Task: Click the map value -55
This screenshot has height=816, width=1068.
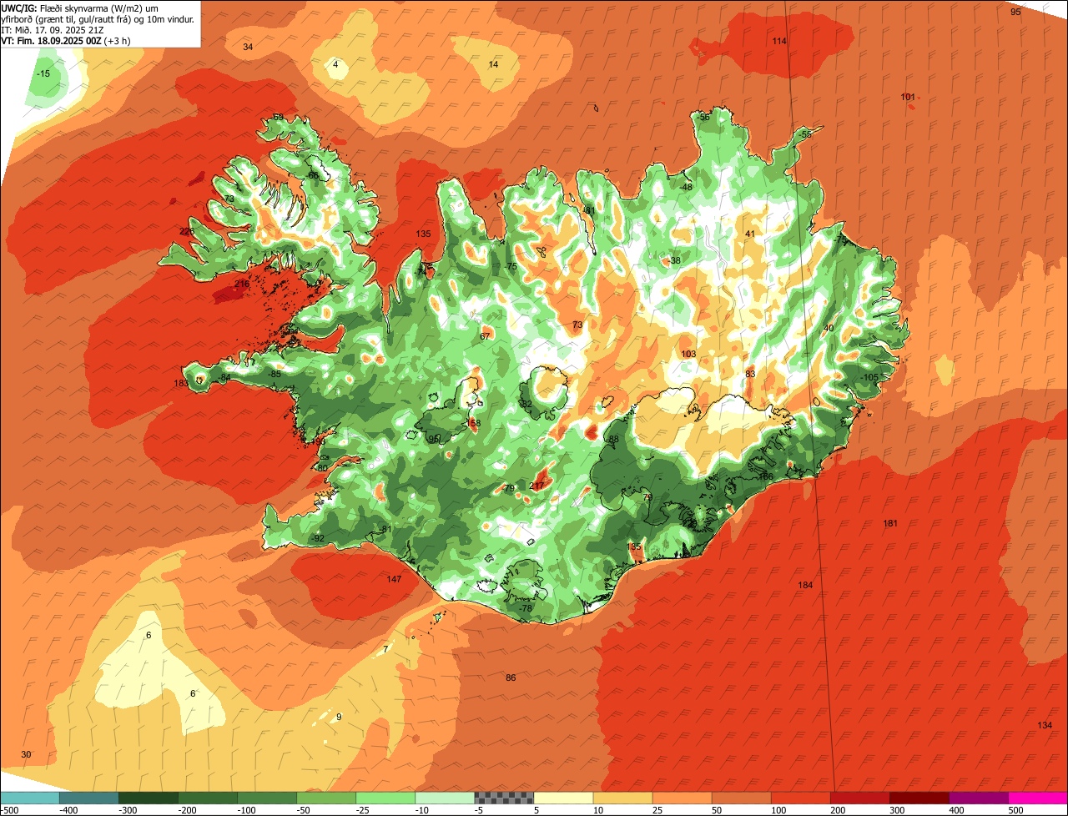Action: [804, 134]
